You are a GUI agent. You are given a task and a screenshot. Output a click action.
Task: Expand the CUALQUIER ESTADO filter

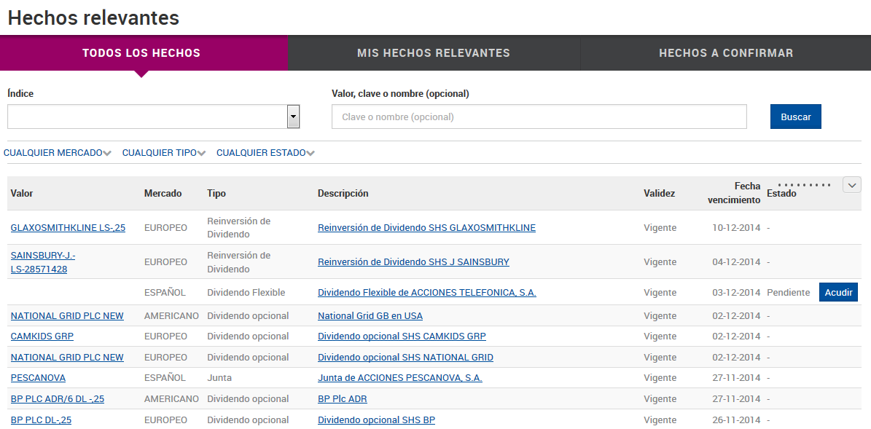tap(265, 153)
